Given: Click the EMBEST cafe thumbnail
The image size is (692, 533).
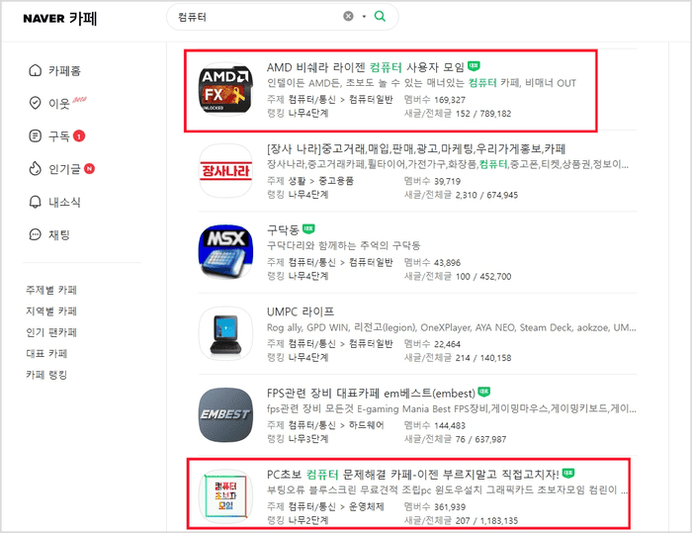Looking at the screenshot, I should [225, 414].
